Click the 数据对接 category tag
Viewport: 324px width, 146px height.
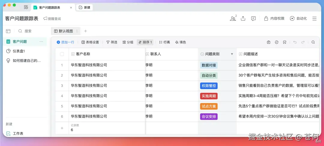(209, 65)
